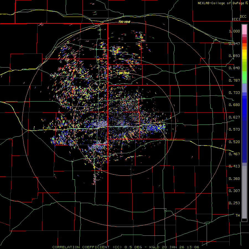Pick the red segment of the color bar
Image resolution: width=249 pixels, height=249 pixels.
(x=244, y=41)
